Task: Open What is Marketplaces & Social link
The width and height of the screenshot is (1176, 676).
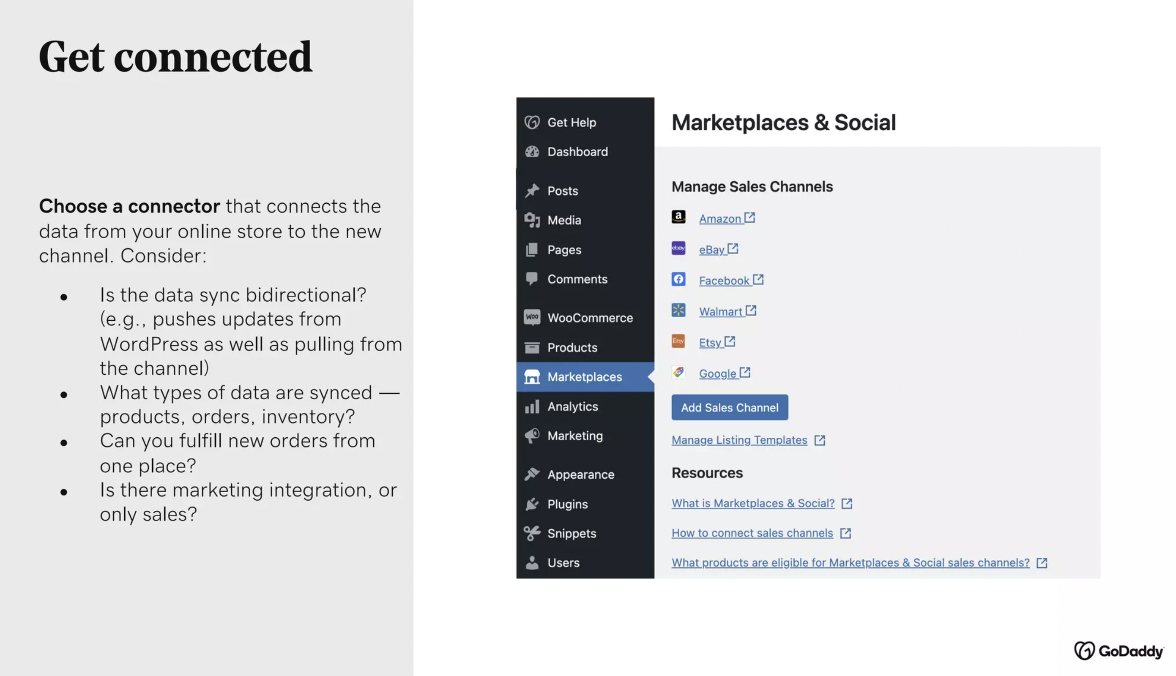Action: pos(753,503)
